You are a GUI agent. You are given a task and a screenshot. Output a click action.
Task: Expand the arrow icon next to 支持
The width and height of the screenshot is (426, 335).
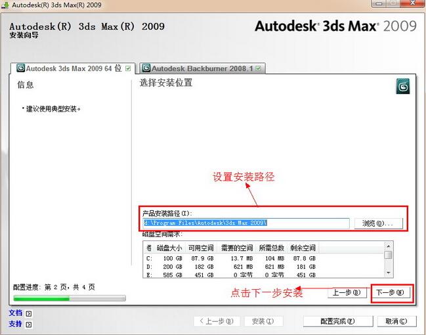coord(29,324)
